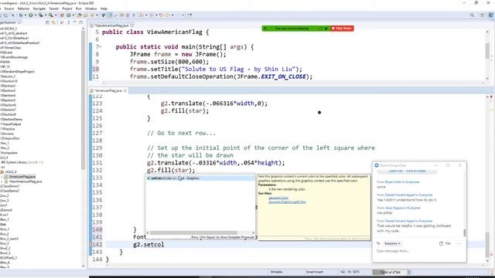Screen dimensions: 495x278
Task: Open the Run menu
Action: tap(78, 8)
